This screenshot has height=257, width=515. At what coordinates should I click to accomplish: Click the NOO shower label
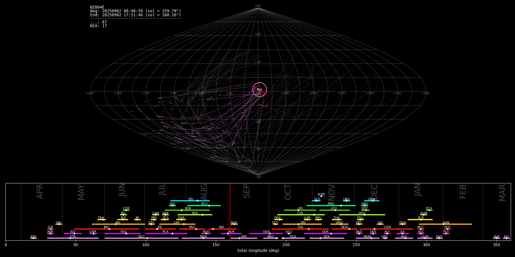(x=345, y=227)
